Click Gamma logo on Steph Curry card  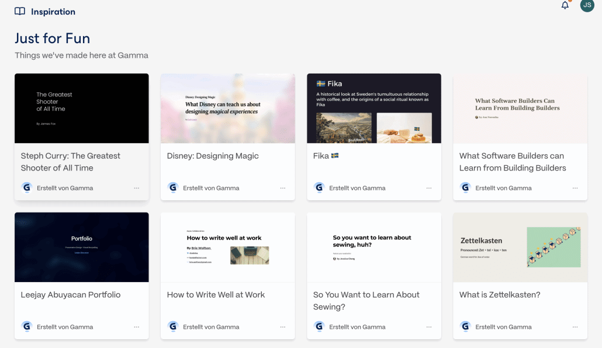click(26, 187)
